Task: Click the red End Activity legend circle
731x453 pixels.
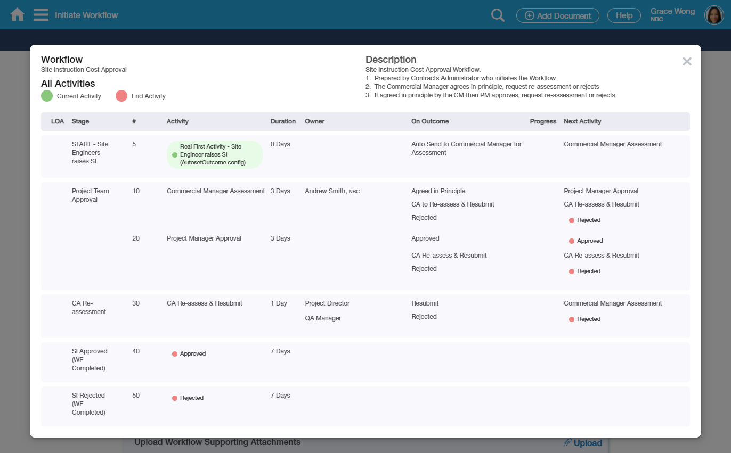Action: 121,96
